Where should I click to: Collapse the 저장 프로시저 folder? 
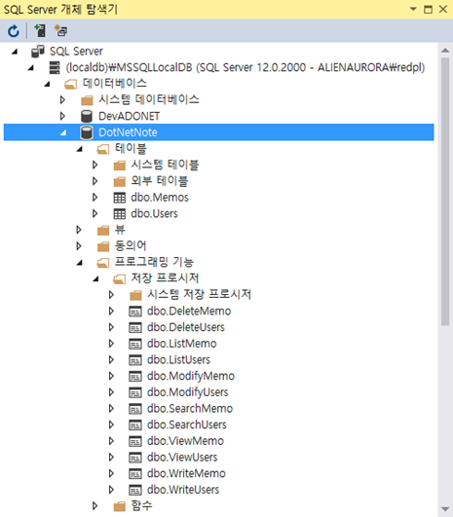(95, 278)
